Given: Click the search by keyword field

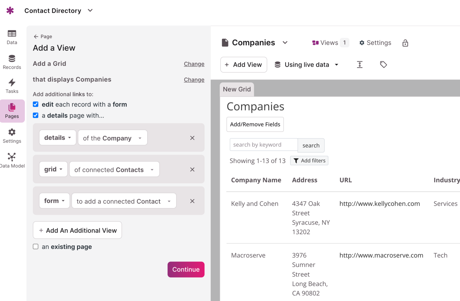Looking at the screenshot, I should point(263,145).
